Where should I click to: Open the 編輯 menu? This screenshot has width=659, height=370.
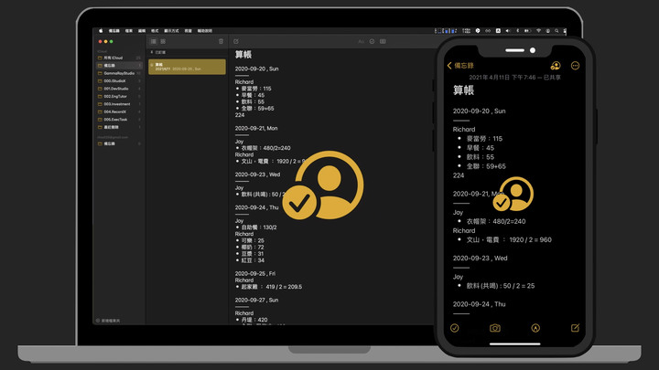tap(142, 31)
